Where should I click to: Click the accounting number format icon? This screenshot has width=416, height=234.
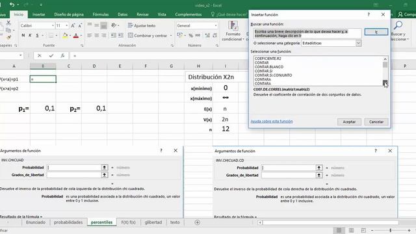click(179, 35)
